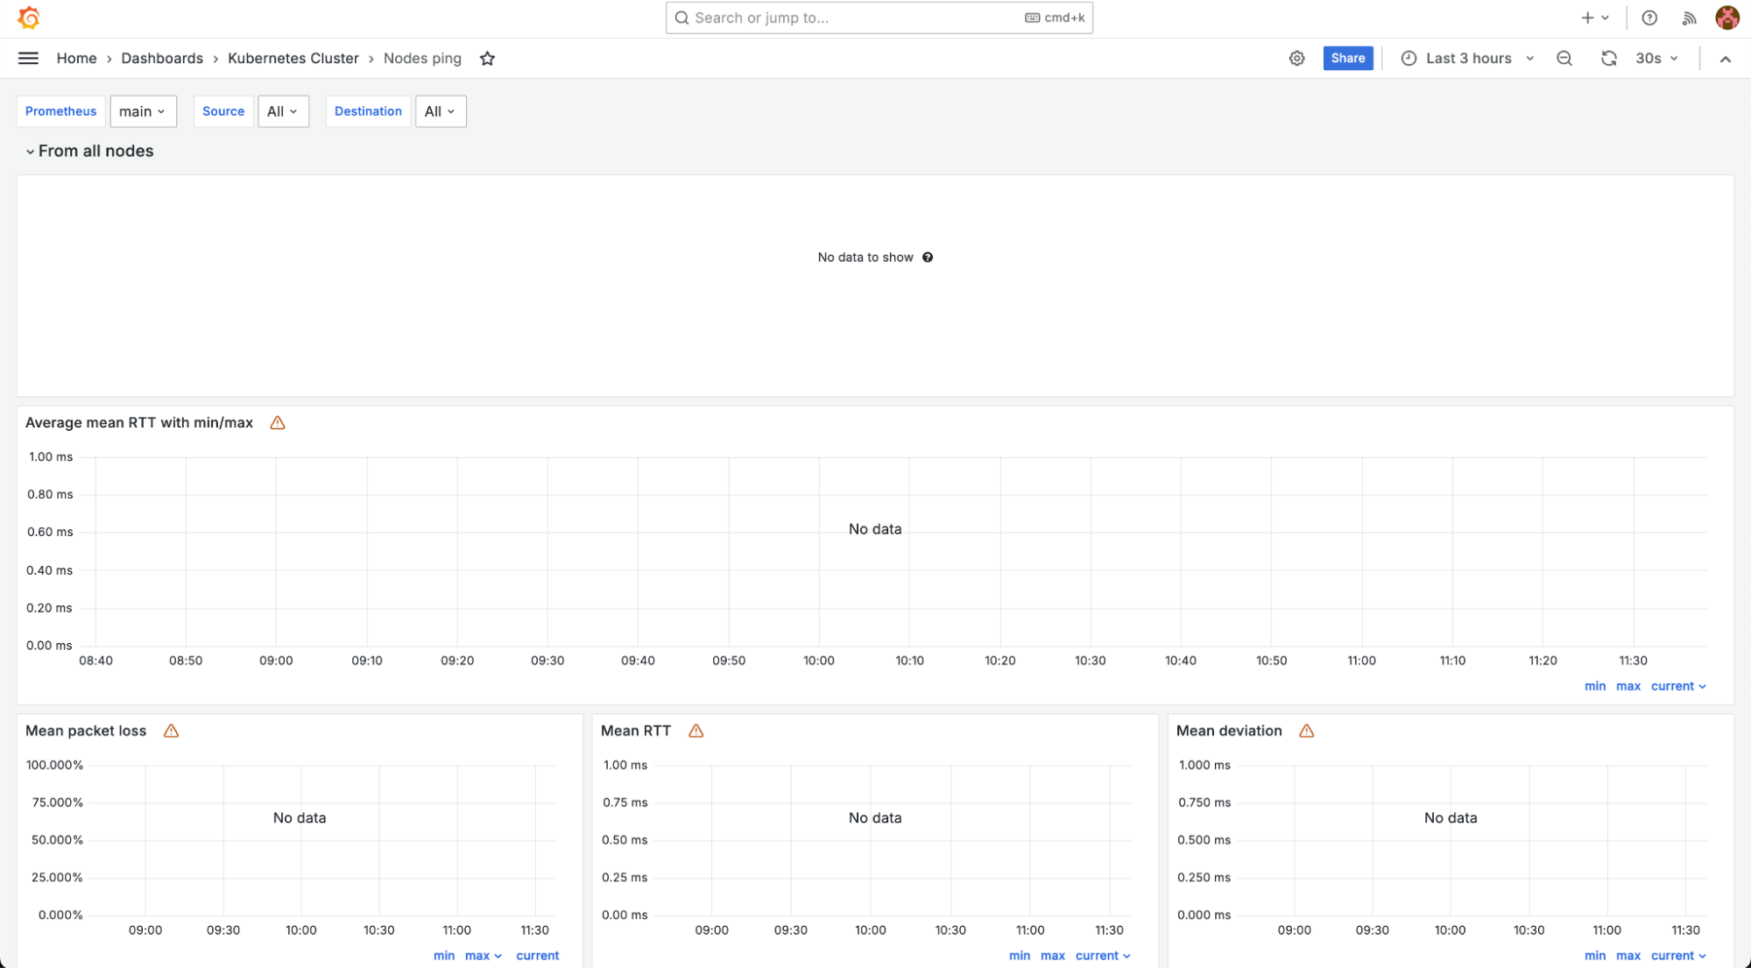Collapse the top toolbar with chevron
The image size is (1751, 968).
click(x=1725, y=59)
